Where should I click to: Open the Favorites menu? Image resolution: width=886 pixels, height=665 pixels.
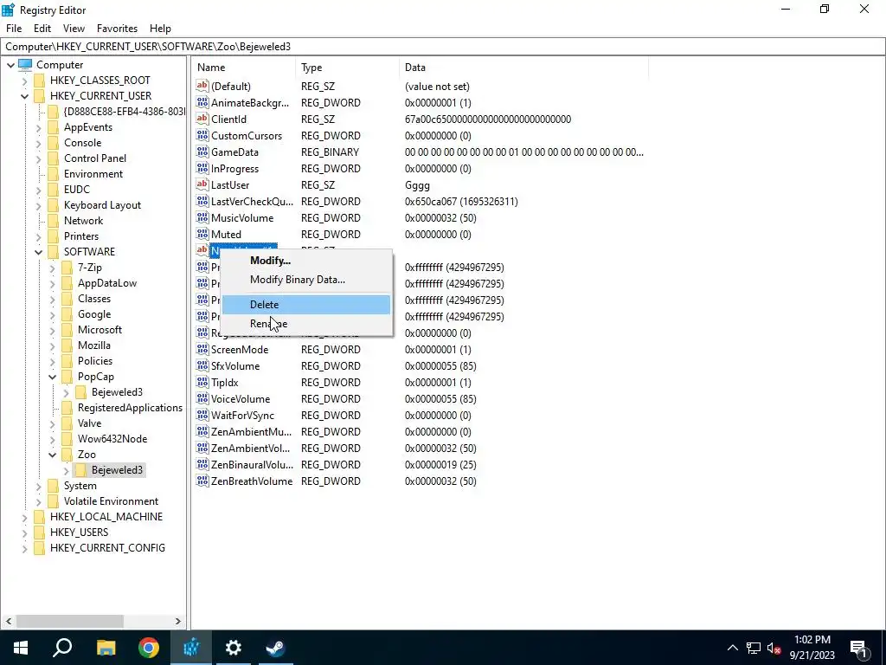117,29
